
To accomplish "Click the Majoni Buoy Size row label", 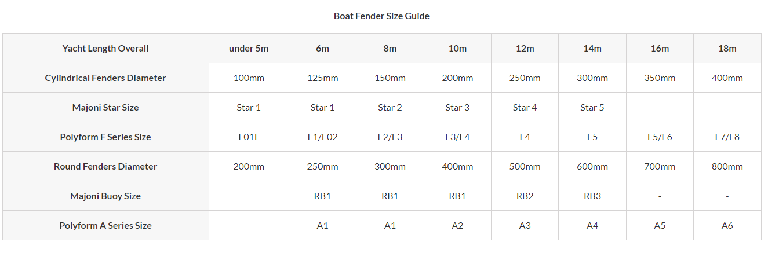I will [105, 196].
